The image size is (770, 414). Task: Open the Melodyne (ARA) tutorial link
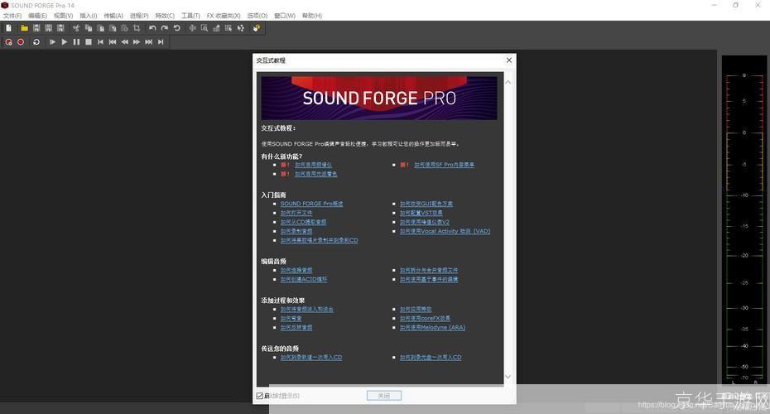click(433, 327)
